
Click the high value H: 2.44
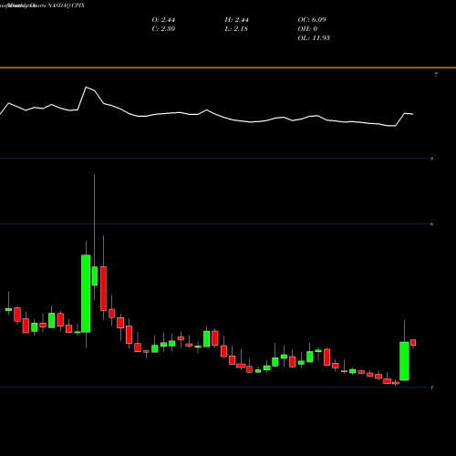click(x=237, y=20)
